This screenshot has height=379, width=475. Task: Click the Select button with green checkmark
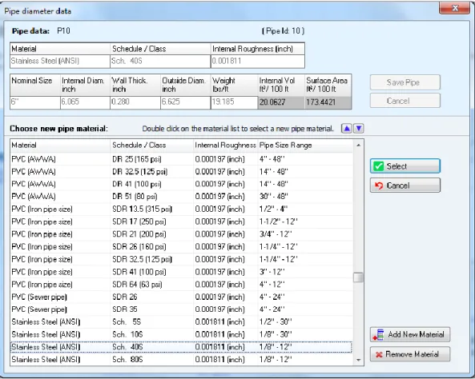pos(405,166)
